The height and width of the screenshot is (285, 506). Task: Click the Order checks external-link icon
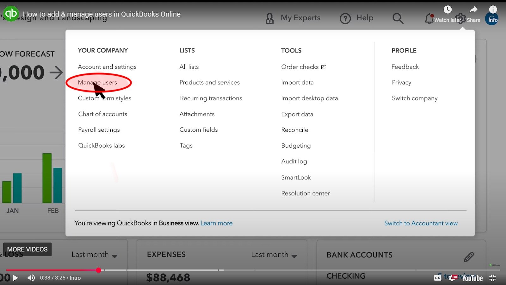323,67
